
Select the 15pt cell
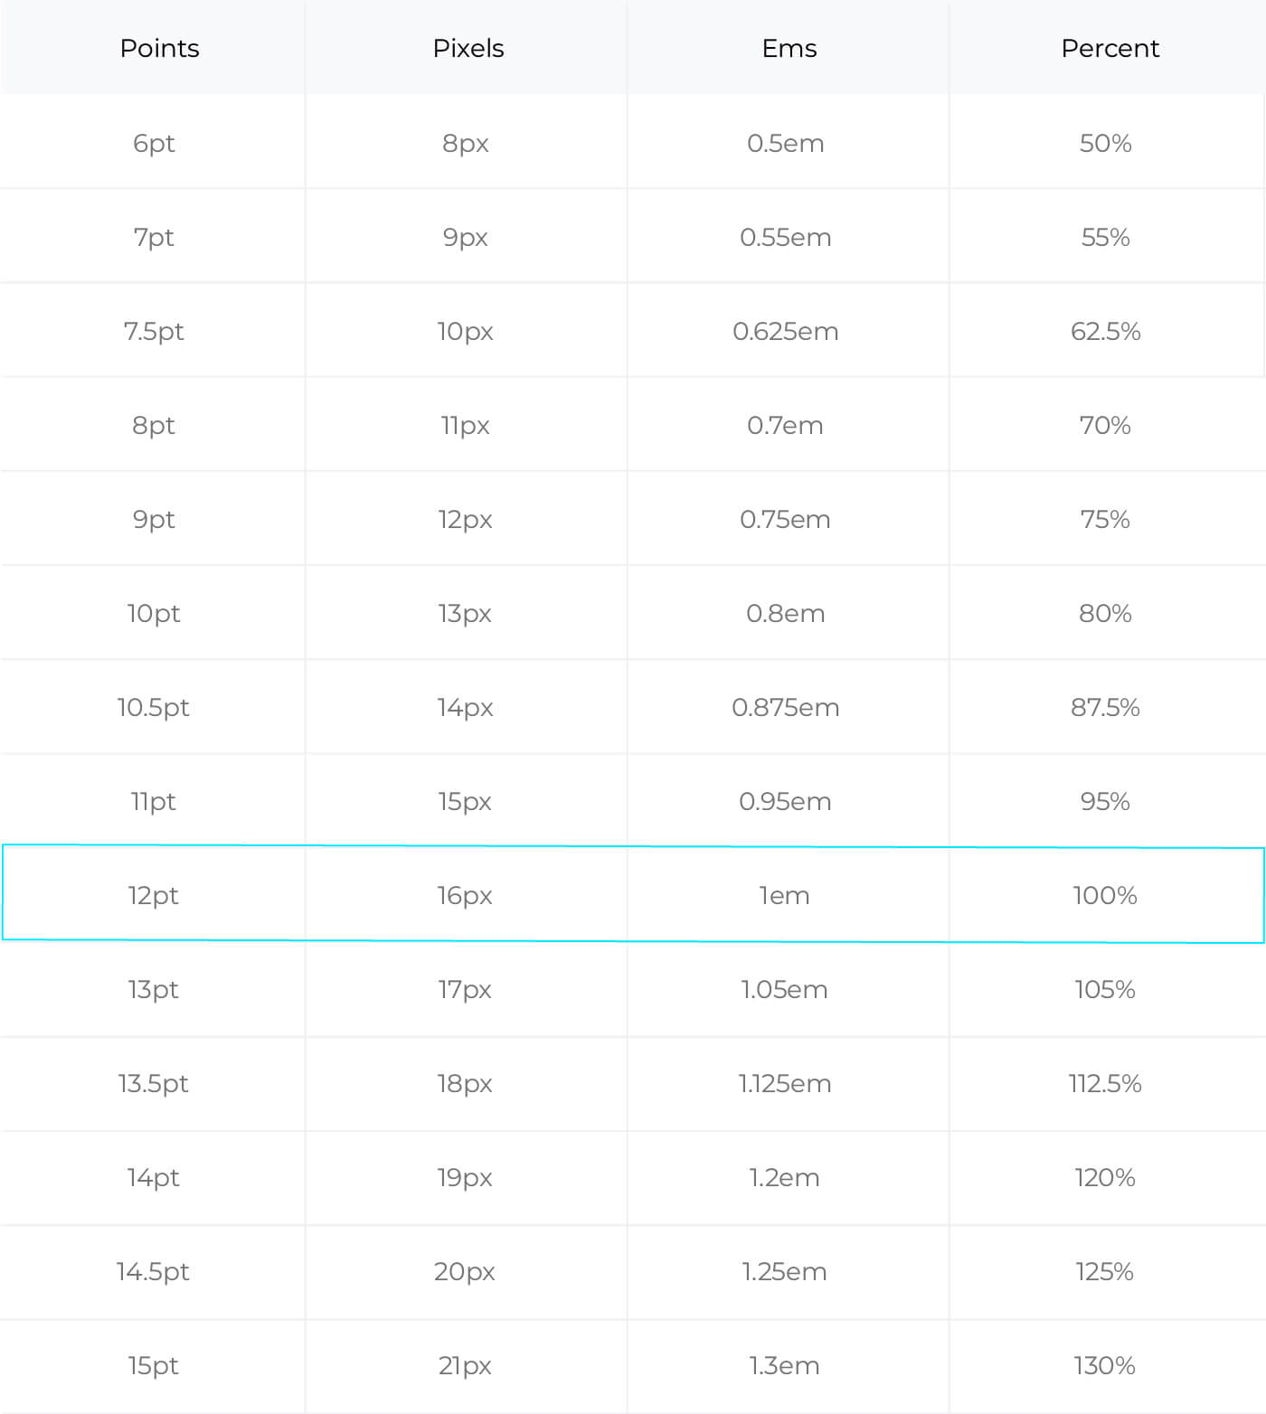coord(153,1365)
